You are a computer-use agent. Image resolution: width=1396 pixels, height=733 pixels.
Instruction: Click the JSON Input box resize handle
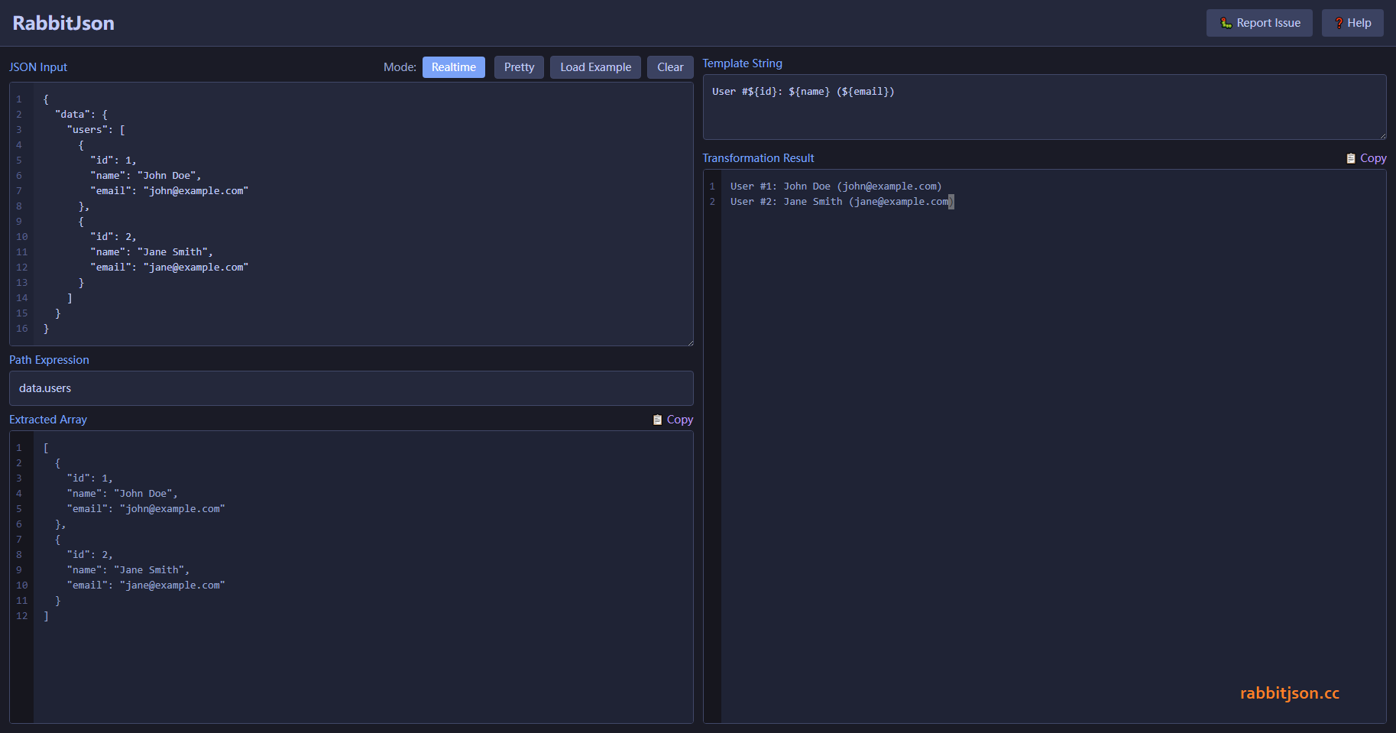tap(690, 342)
